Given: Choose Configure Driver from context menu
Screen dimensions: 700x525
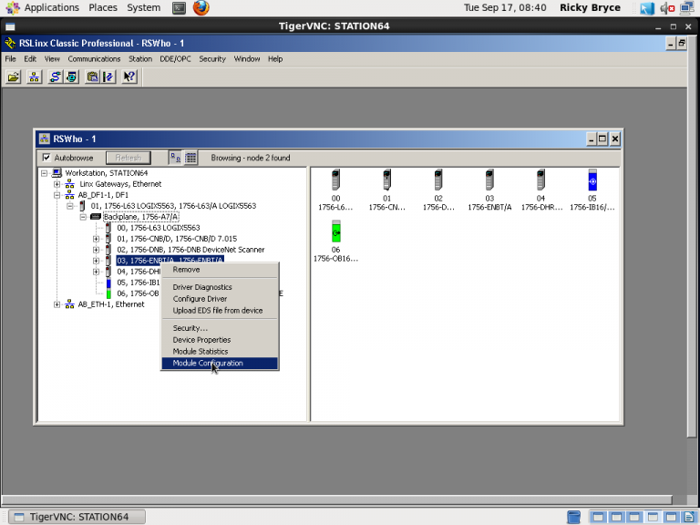Looking at the screenshot, I should pyautogui.click(x=219, y=299).
